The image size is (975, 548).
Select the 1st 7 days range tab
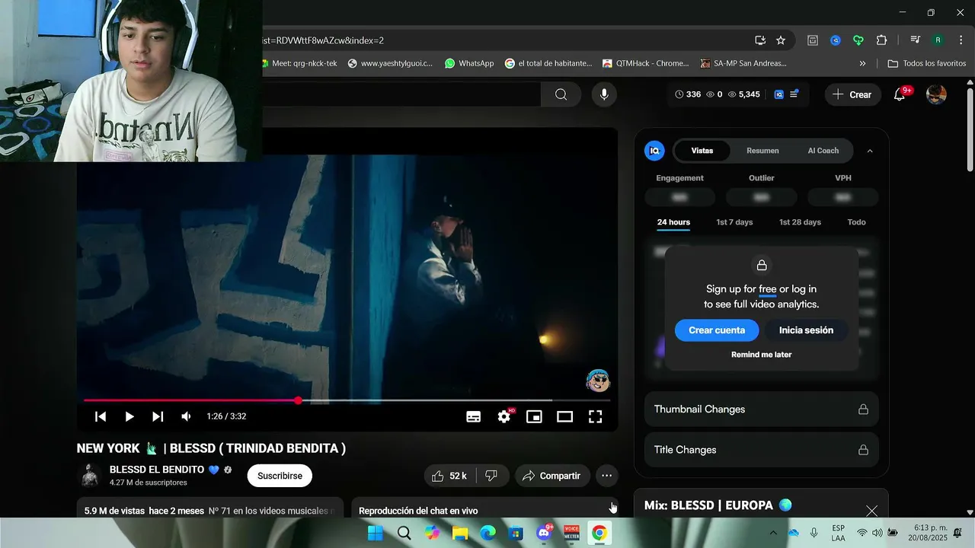[x=734, y=222]
